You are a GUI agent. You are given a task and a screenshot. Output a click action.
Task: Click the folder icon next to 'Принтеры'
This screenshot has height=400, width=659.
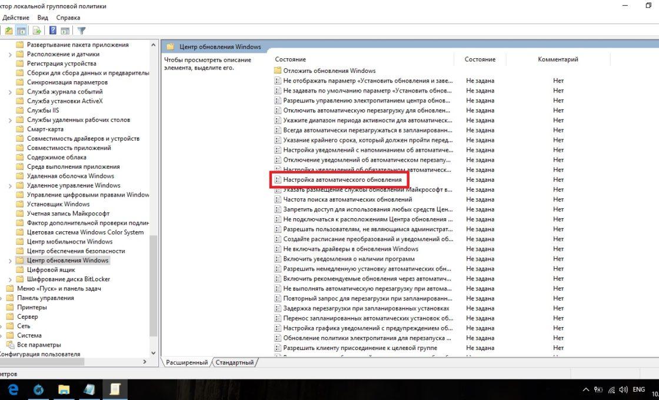tap(10, 307)
